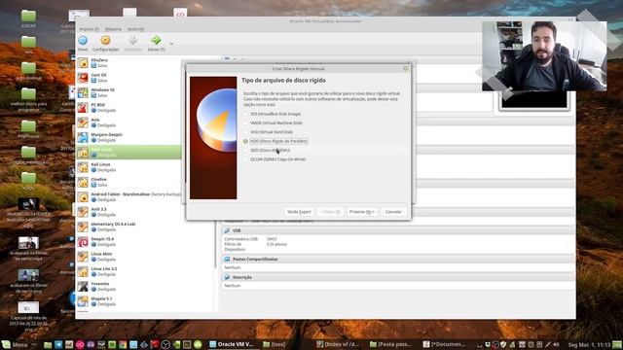Select the Manjaro Deepin VM icon
This screenshot has height=350, width=623.
point(83,137)
